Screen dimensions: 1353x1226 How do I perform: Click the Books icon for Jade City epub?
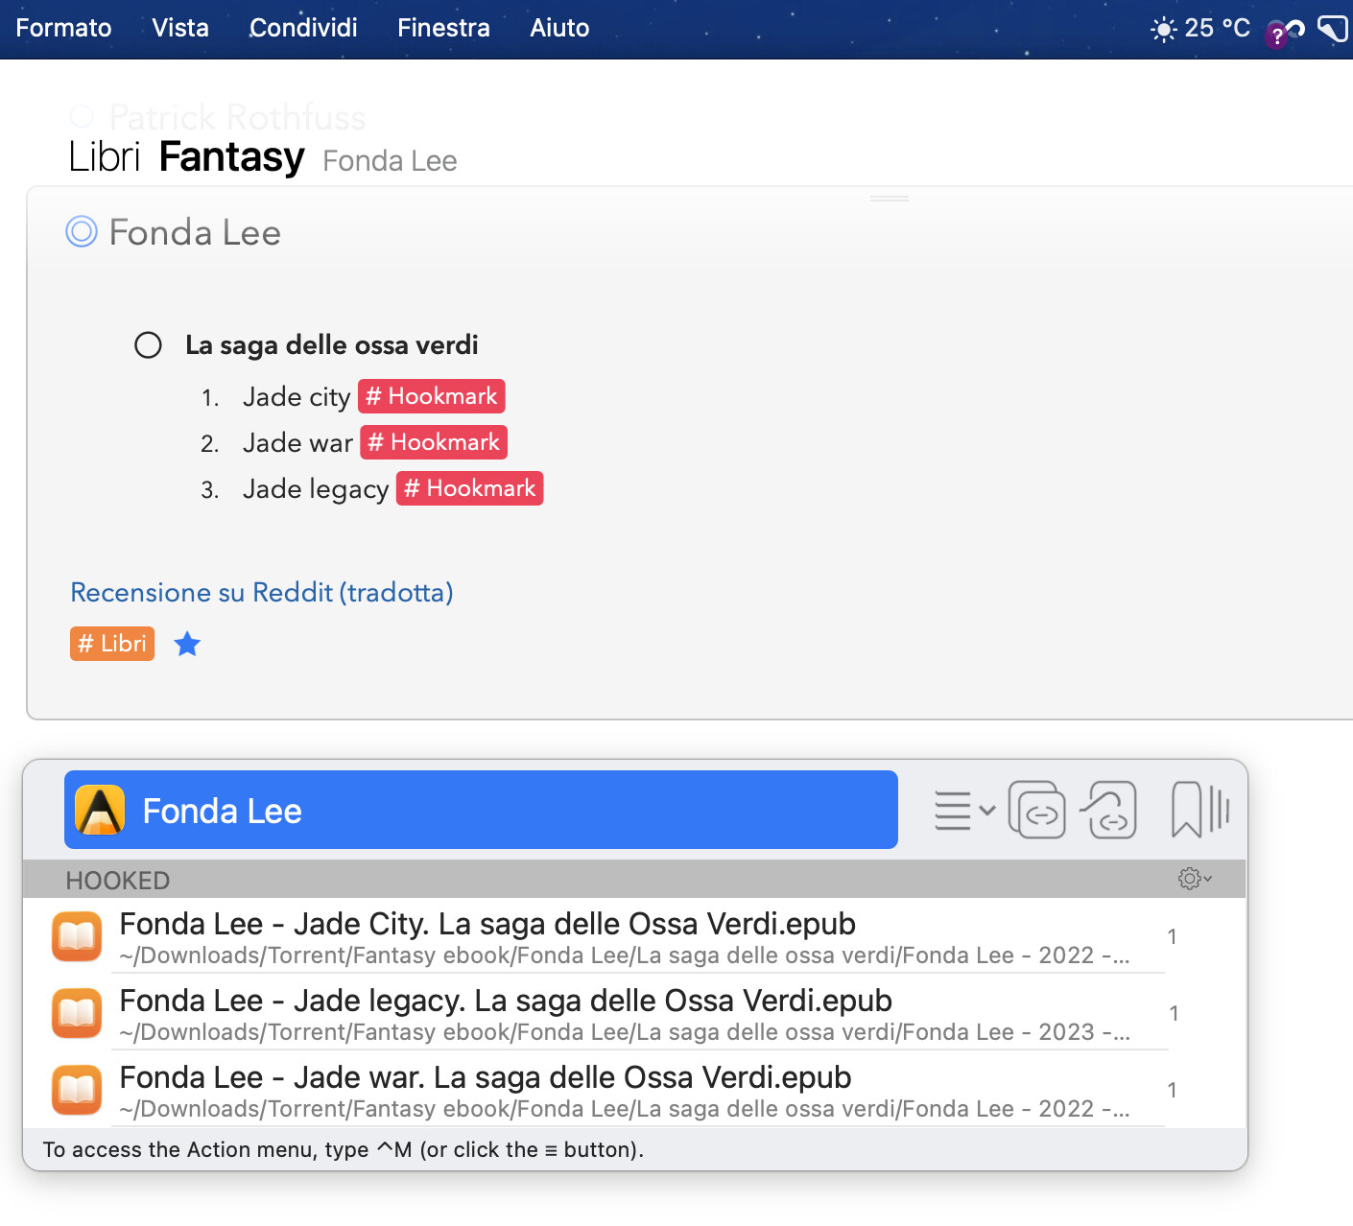point(77,936)
